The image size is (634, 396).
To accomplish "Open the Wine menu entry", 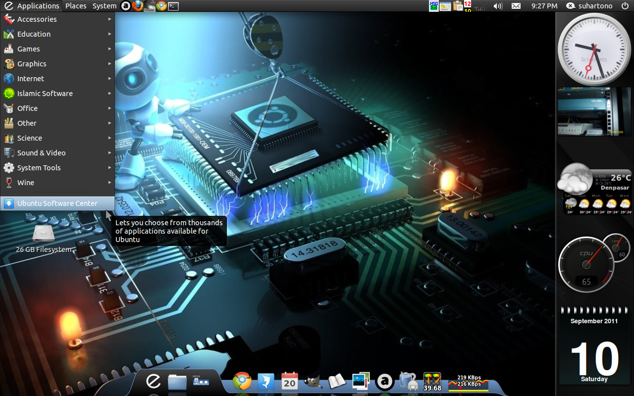I will (57, 183).
